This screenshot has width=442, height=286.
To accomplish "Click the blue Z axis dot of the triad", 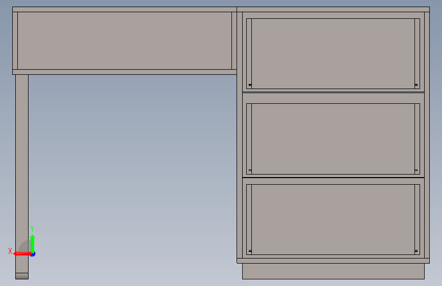I will [x=33, y=254].
